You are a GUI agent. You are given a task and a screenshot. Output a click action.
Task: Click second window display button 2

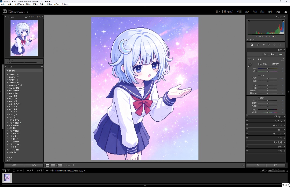click(x=8, y=171)
